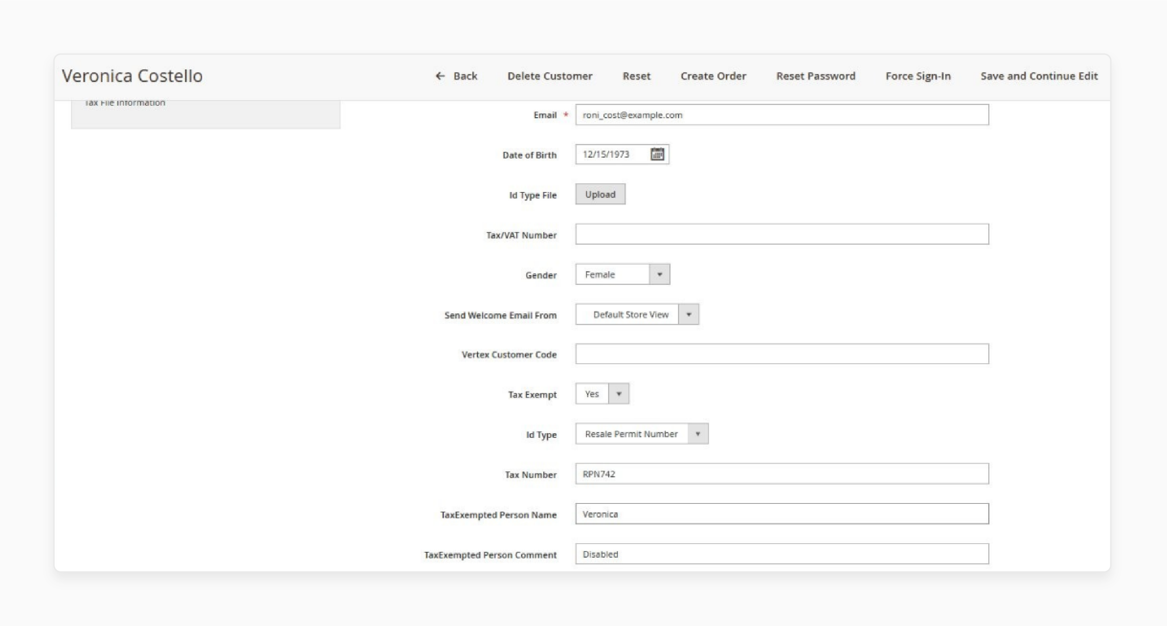
Task: Open the Send Welcome Email From dropdown
Action: (x=637, y=314)
